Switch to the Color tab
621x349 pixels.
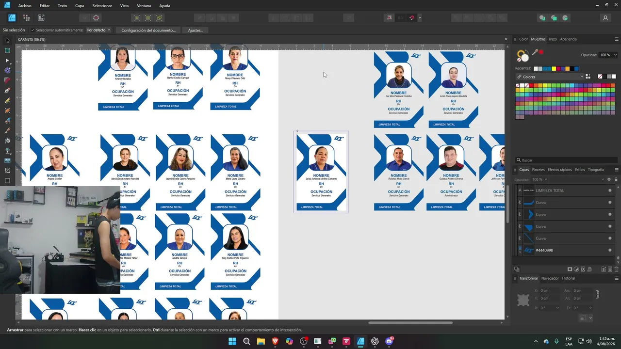(523, 39)
